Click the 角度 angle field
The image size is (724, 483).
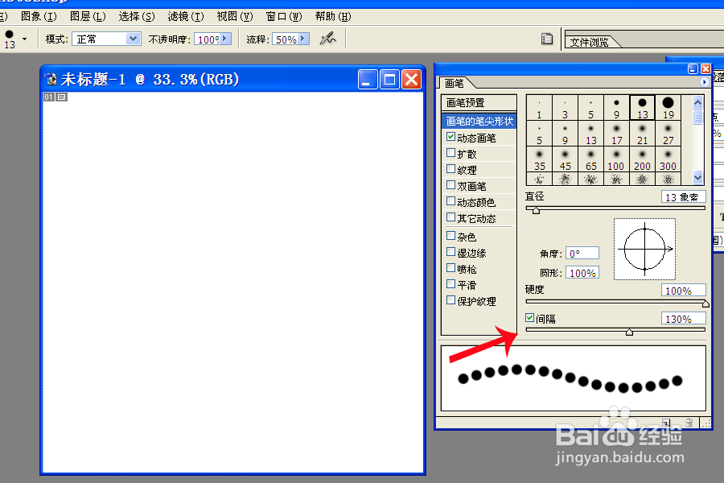pos(582,254)
